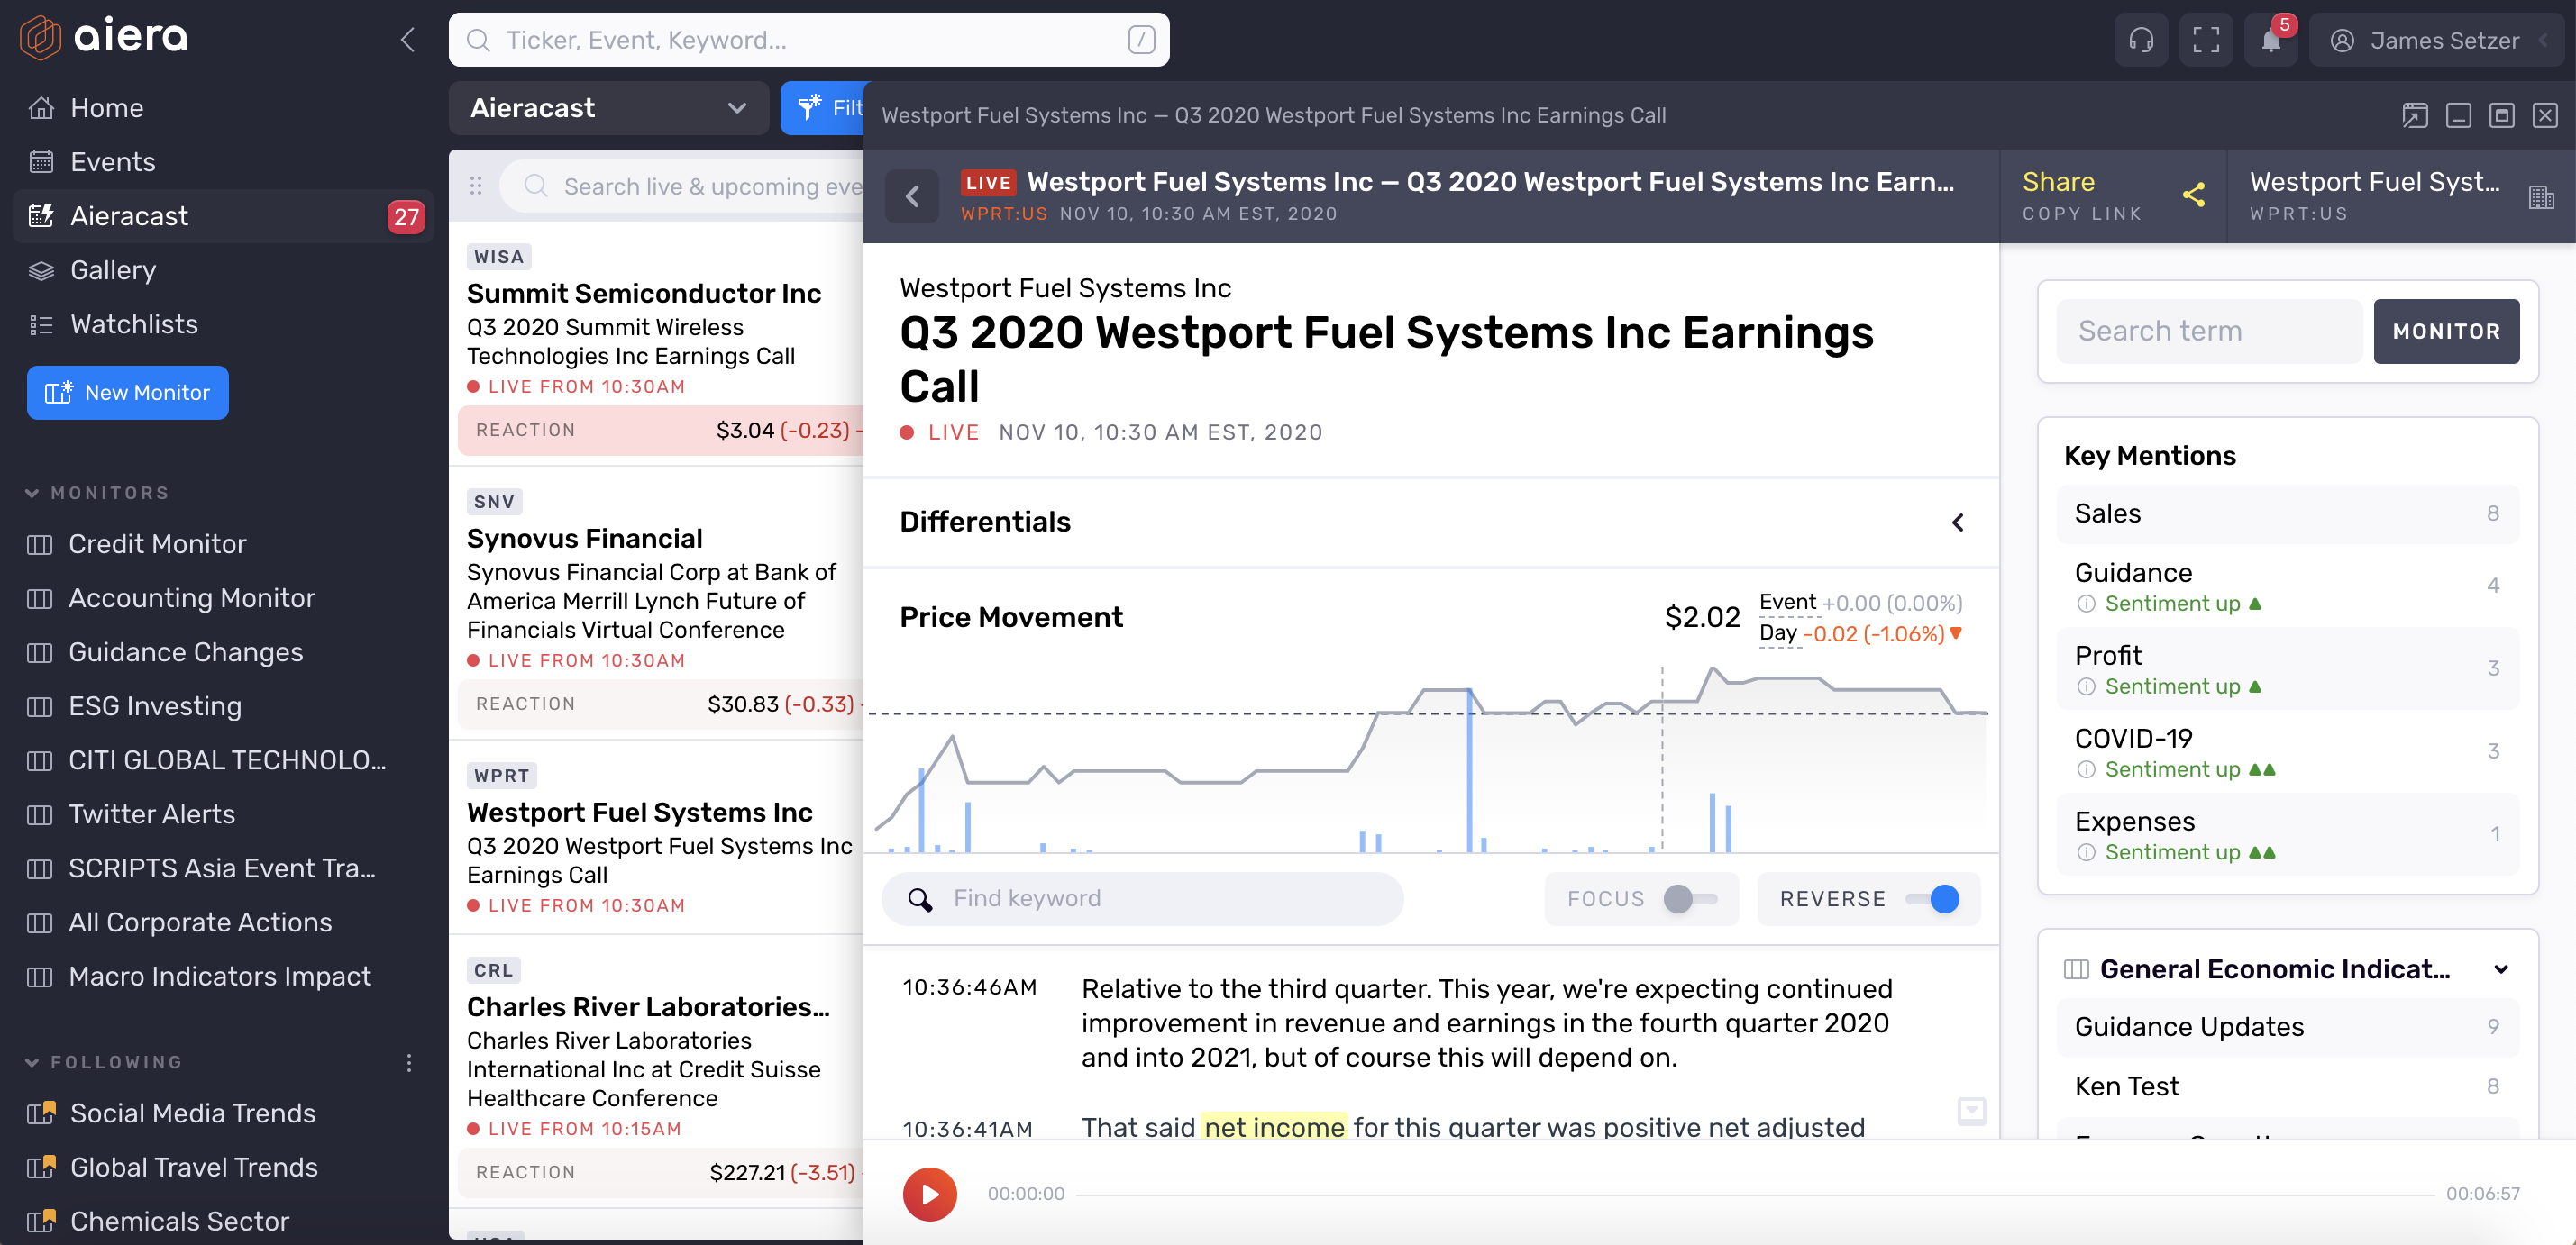Click the price chart event marker line
This screenshot has height=1245, width=2576.
click(x=1662, y=759)
